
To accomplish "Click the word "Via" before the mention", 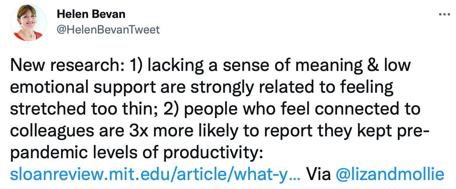I will click(x=319, y=174).
